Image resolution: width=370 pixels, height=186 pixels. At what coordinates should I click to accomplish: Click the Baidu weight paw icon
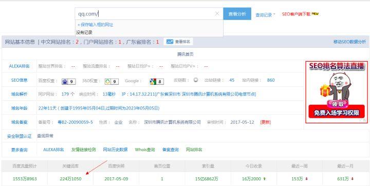(x=65, y=82)
